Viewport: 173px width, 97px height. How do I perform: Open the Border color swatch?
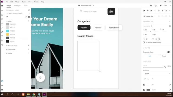(x=148, y=90)
